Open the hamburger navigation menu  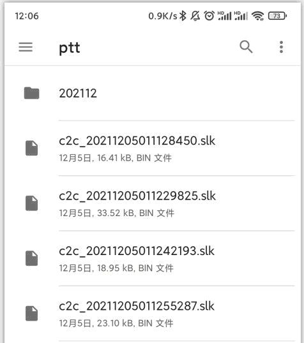coord(26,47)
